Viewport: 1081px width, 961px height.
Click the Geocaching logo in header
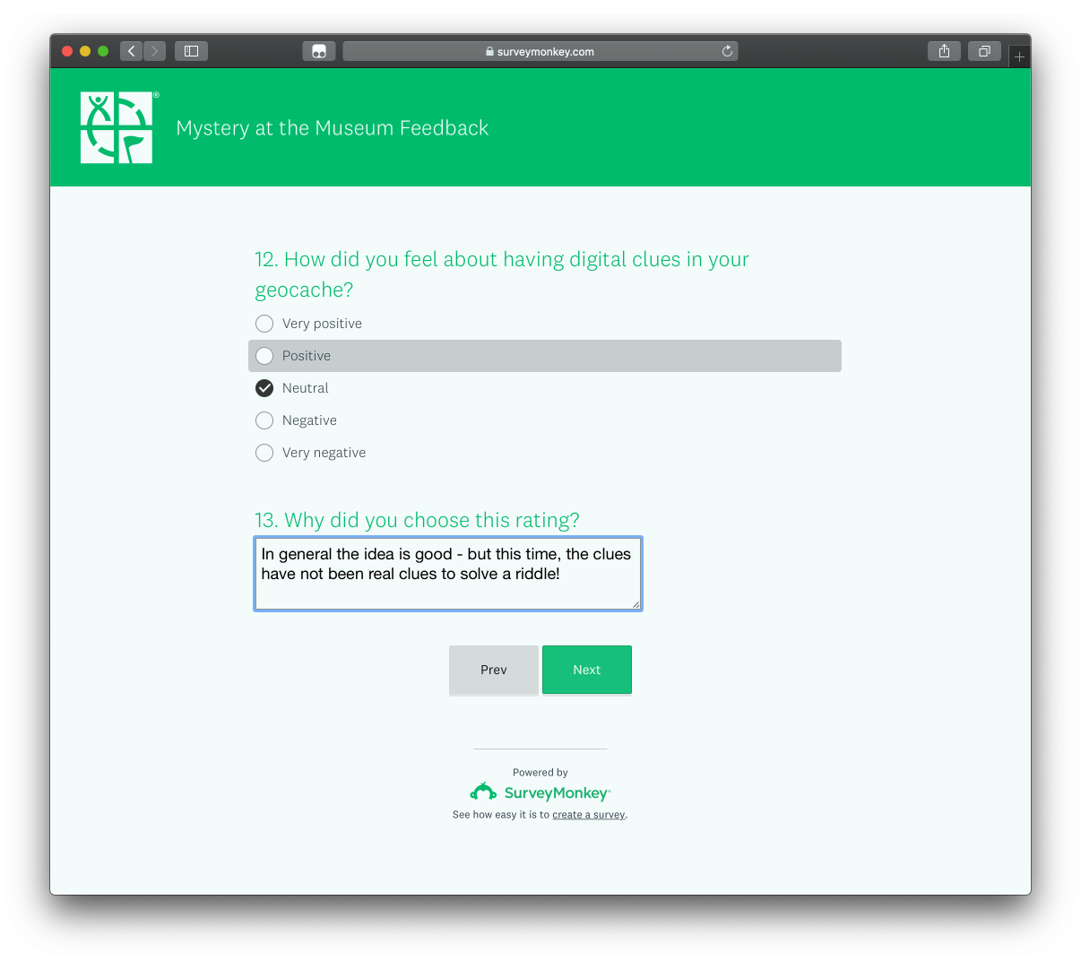[117, 127]
